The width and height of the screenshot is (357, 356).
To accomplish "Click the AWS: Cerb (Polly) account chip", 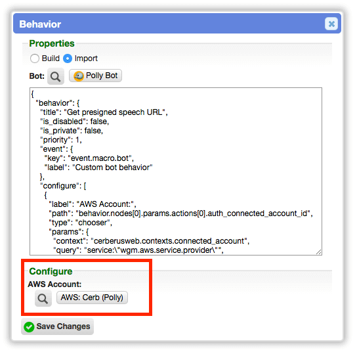I will tap(92, 298).
